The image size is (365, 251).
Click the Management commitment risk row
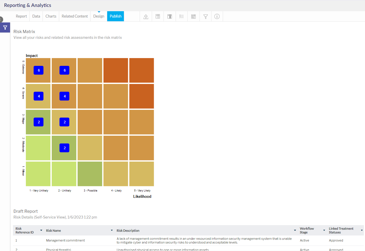[x=66, y=240]
